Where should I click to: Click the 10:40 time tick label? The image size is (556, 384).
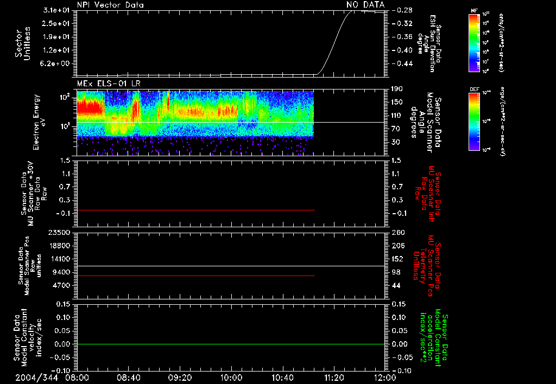coord(282,377)
